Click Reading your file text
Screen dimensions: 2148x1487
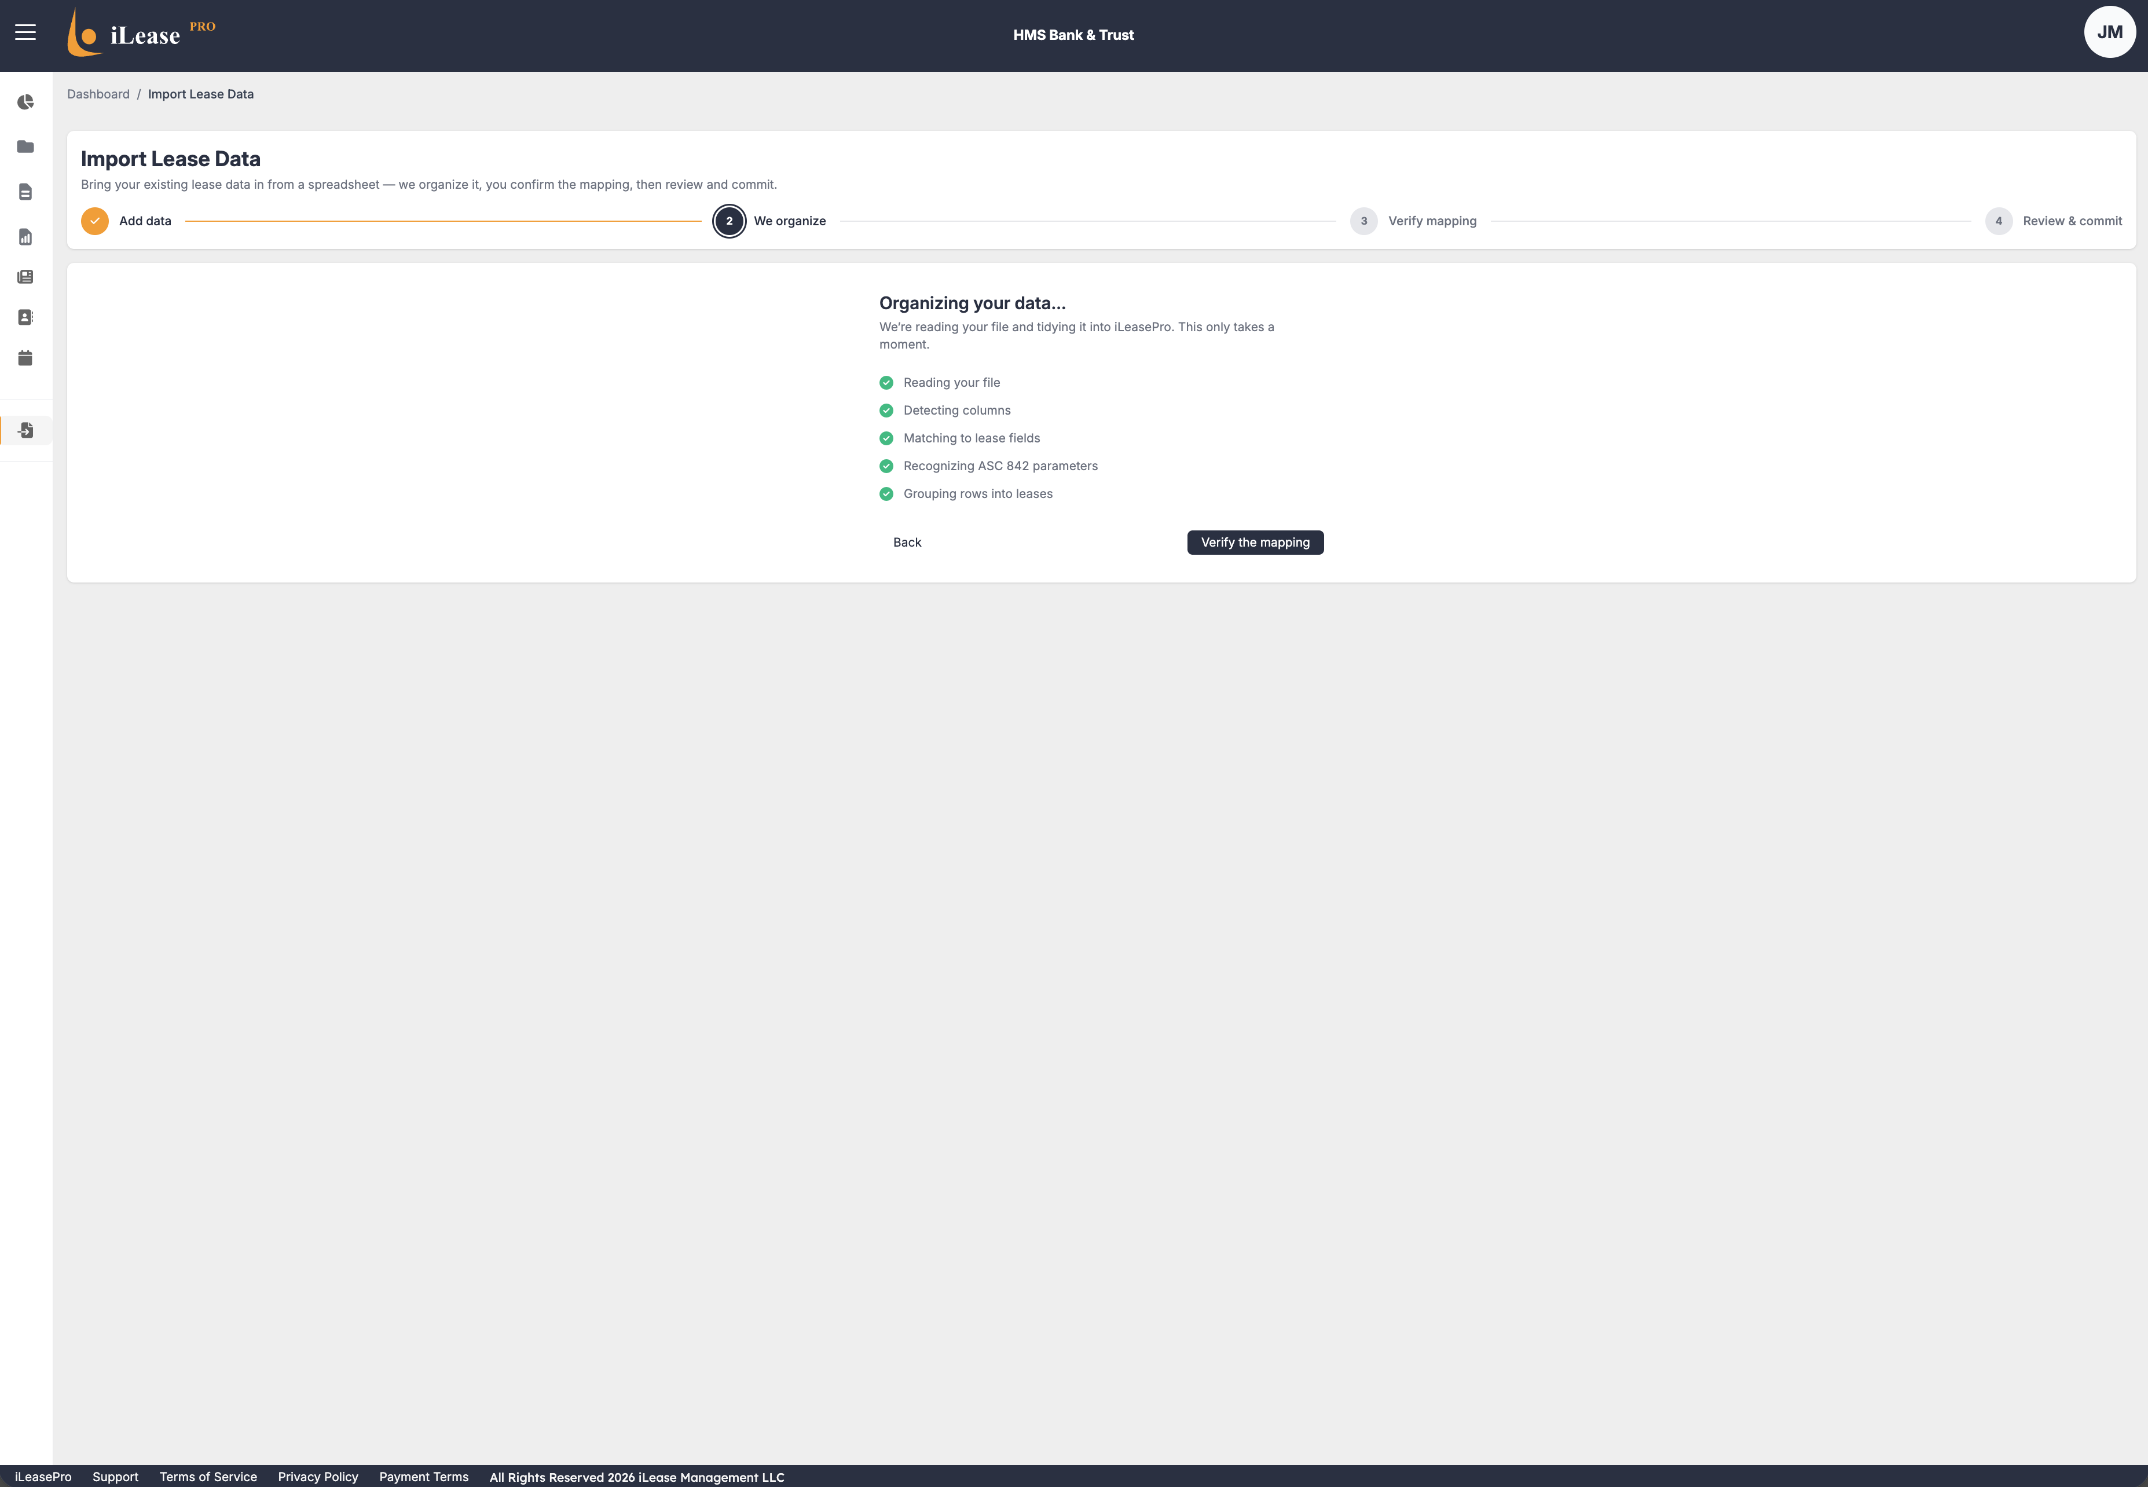click(951, 383)
